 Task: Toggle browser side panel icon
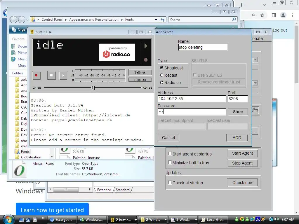(274, 15)
